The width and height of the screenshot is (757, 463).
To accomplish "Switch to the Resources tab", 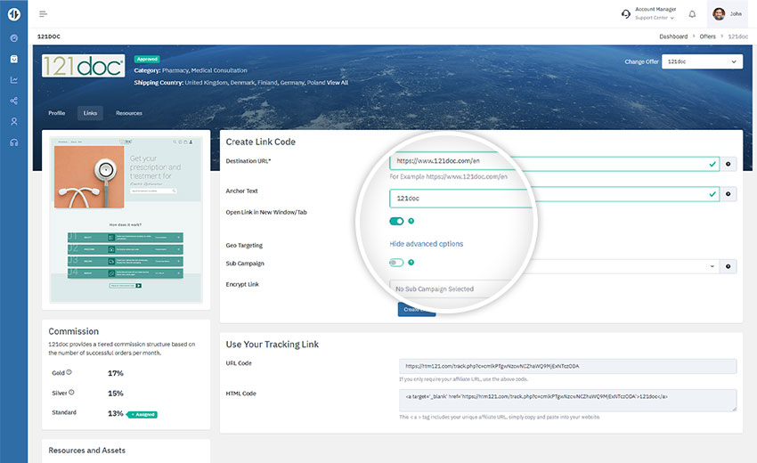I will coord(129,113).
